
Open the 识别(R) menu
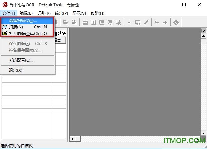[x=44, y=13]
